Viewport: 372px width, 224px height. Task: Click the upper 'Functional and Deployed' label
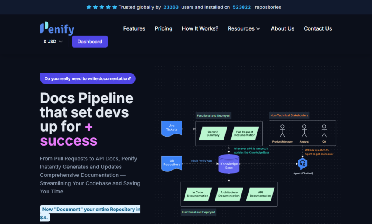coord(213,115)
